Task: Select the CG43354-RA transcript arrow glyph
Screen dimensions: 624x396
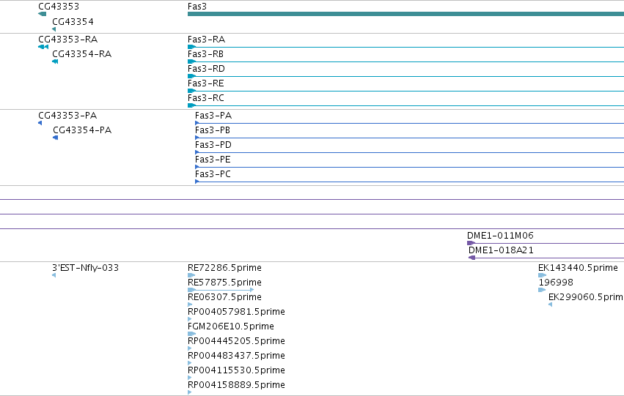Action: point(55,61)
